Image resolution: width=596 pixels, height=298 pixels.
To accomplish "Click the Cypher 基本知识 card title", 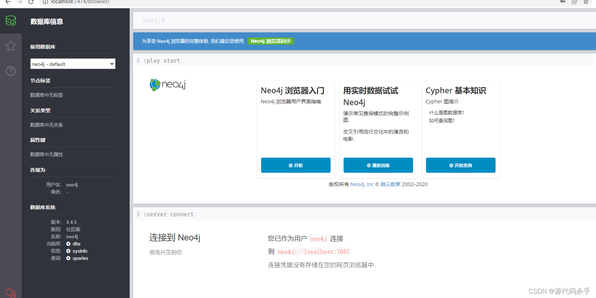I will pyautogui.click(x=456, y=90).
